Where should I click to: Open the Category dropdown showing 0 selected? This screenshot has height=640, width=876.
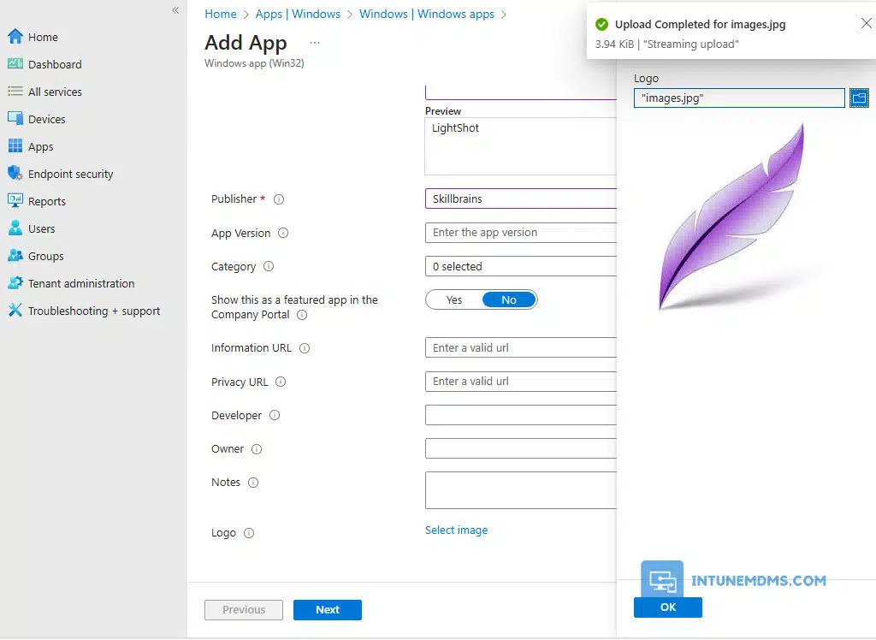tap(520, 267)
